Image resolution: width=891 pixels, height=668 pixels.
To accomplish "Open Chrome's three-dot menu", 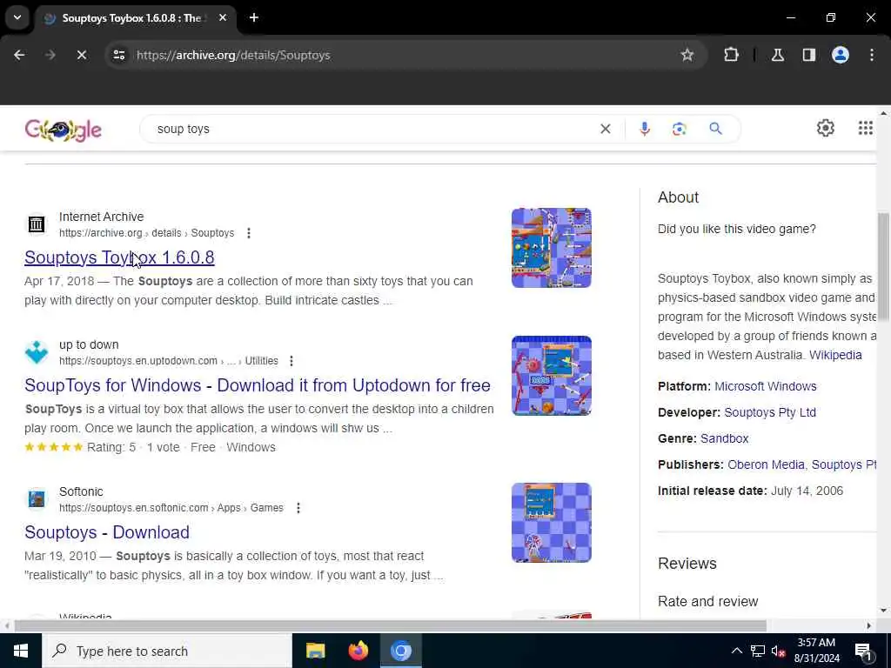I will click(871, 55).
